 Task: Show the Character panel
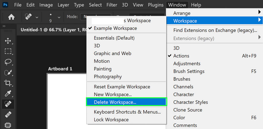(215, 95)
